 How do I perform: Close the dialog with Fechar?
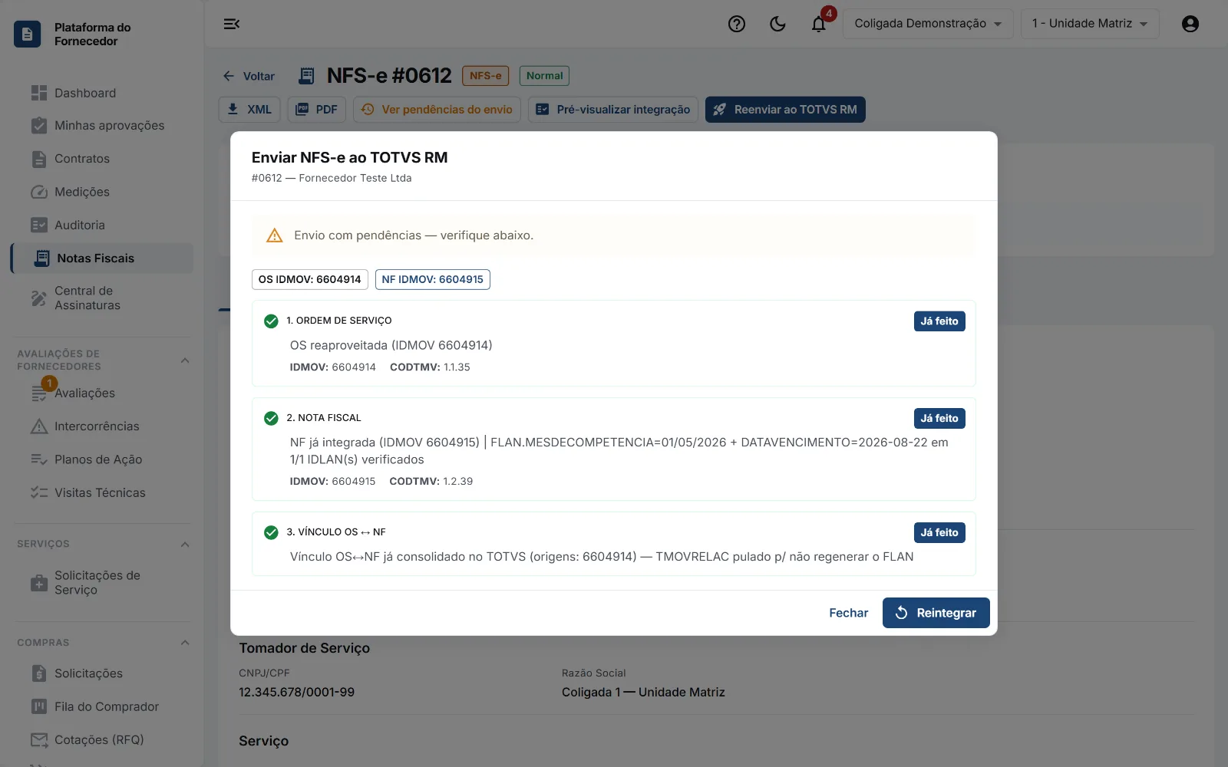coord(848,613)
